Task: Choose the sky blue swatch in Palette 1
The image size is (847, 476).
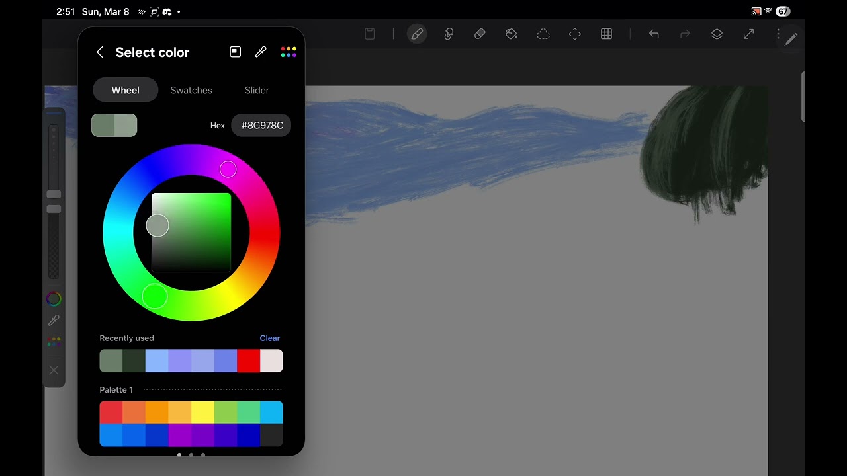Action: 271,413
